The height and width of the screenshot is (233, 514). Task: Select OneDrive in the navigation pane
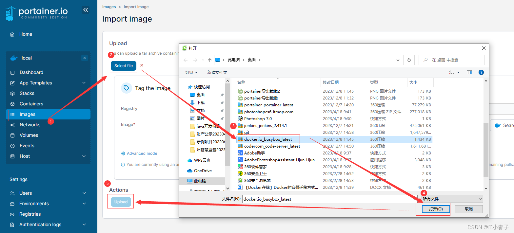(203, 171)
